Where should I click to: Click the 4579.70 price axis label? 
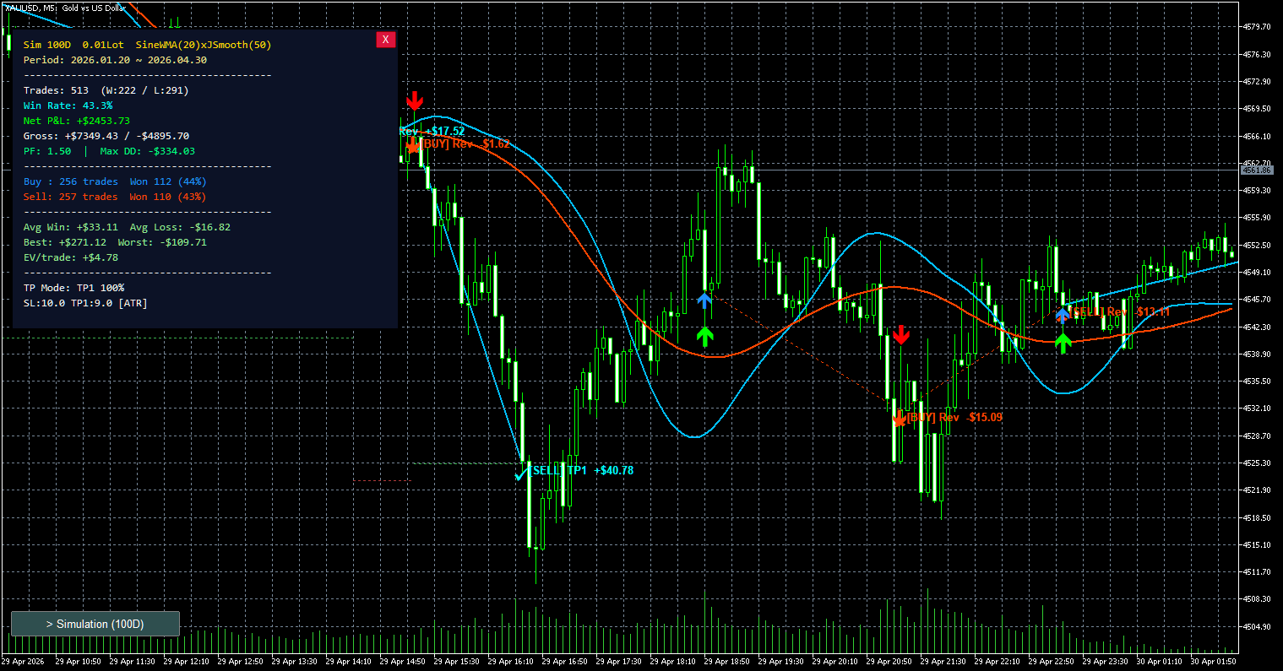click(1258, 27)
